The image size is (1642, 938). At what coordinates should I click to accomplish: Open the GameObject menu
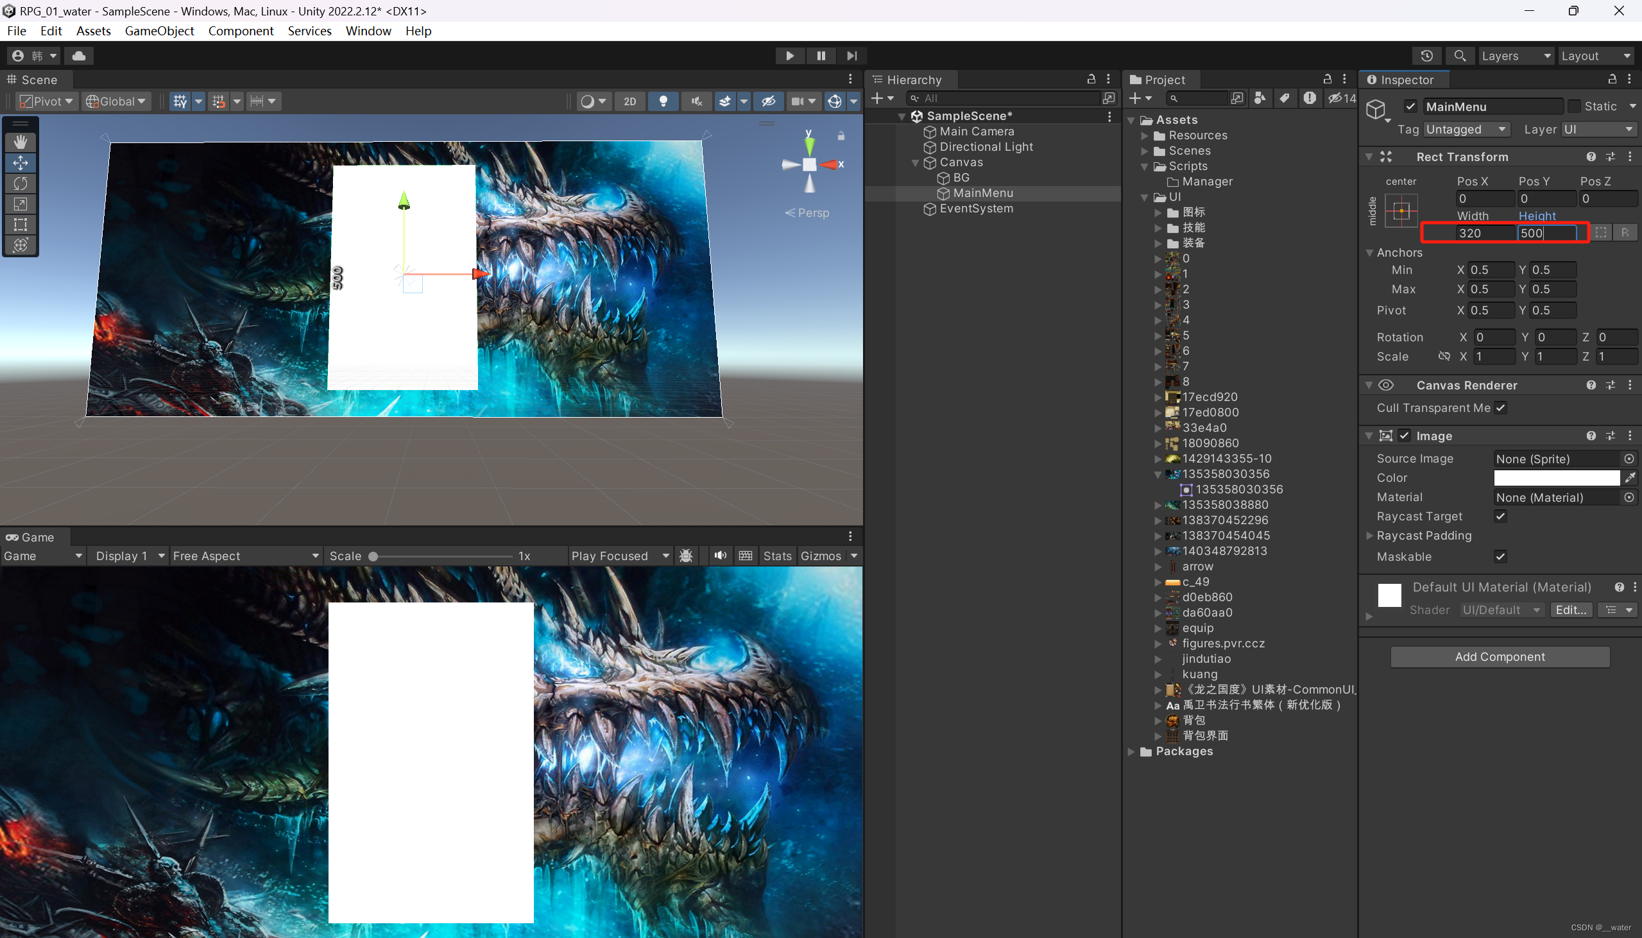(x=159, y=31)
